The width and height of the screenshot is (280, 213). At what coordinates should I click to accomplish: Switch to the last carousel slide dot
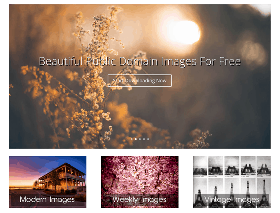point(148,139)
